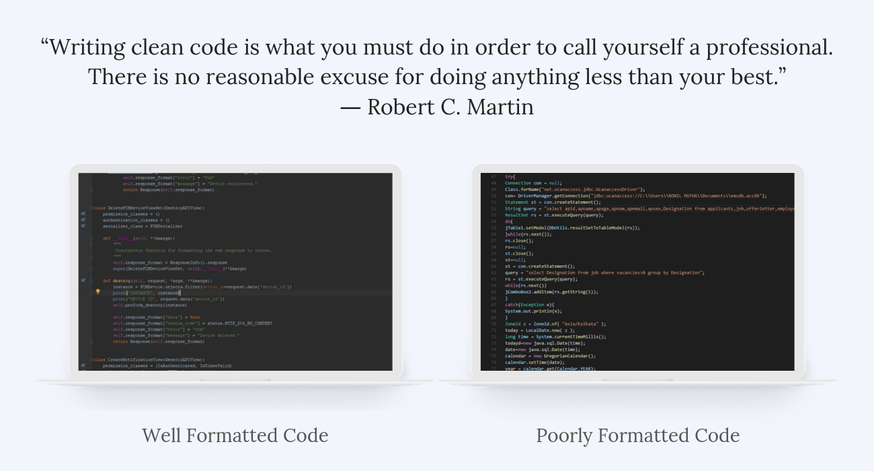
Task: Click the gutter marker near authentication_classes
Action: [82, 221]
